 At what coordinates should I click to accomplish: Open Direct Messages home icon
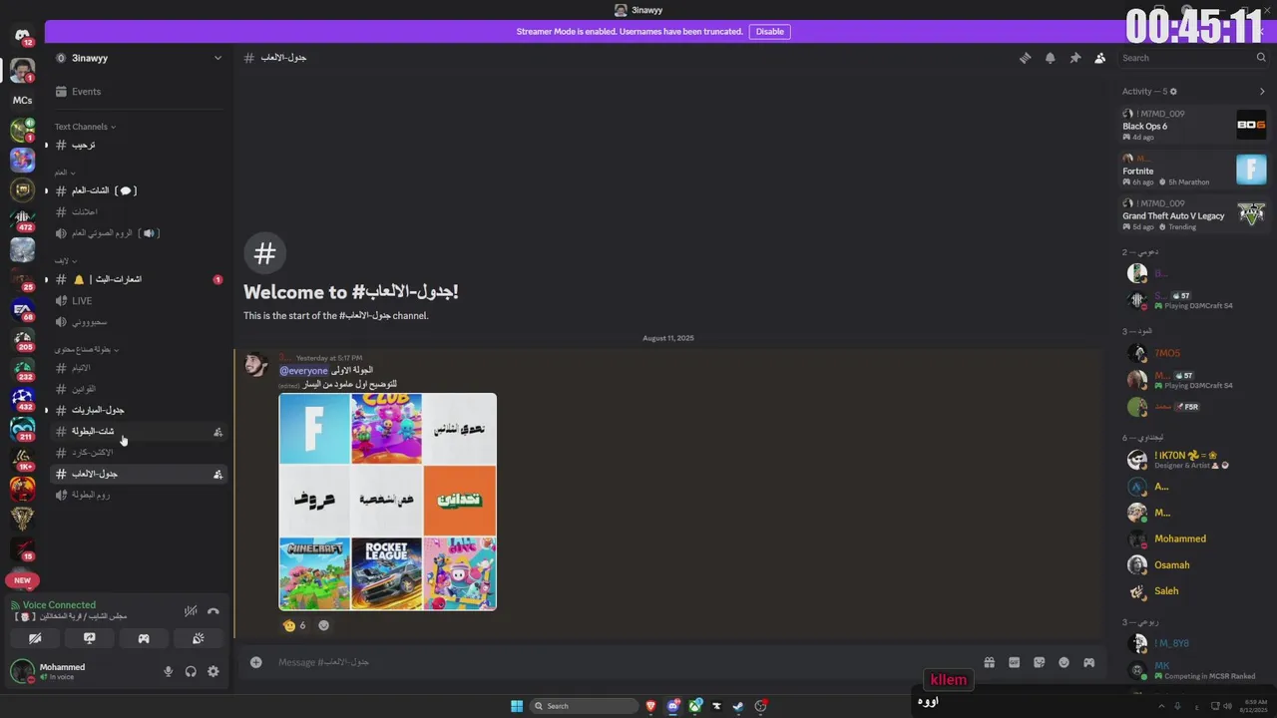22,36
